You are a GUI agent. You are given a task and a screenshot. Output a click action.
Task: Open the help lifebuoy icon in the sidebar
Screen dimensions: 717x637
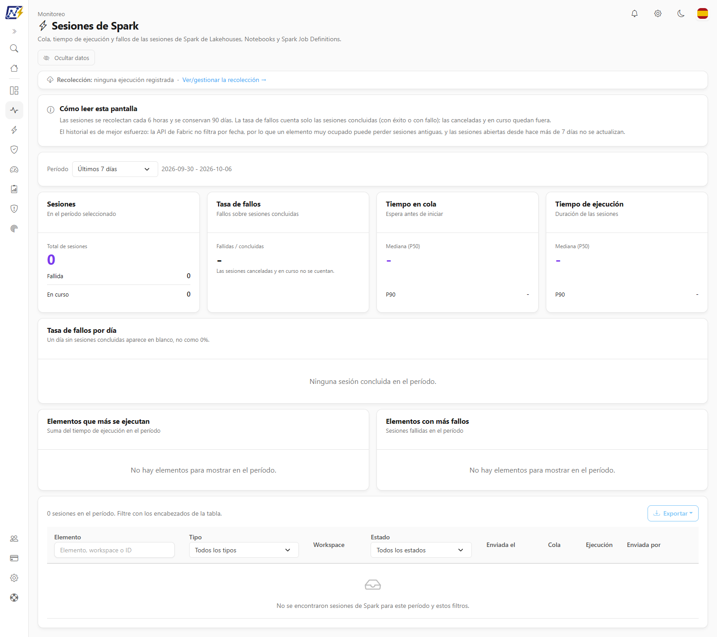(14, 598)
